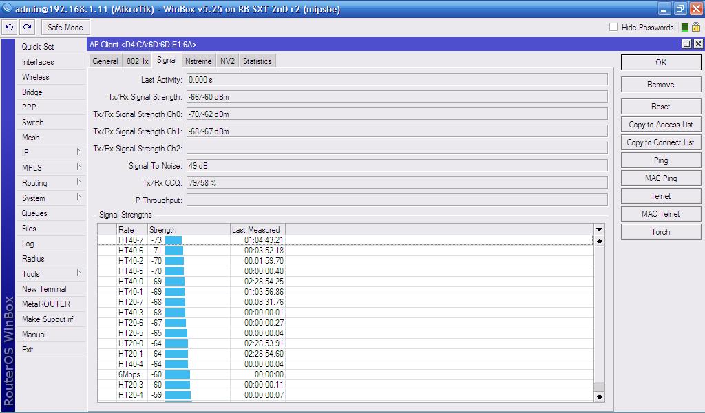705x413 pixels.
Task: Click the Ping button
Action: click(x=660, y=160)
